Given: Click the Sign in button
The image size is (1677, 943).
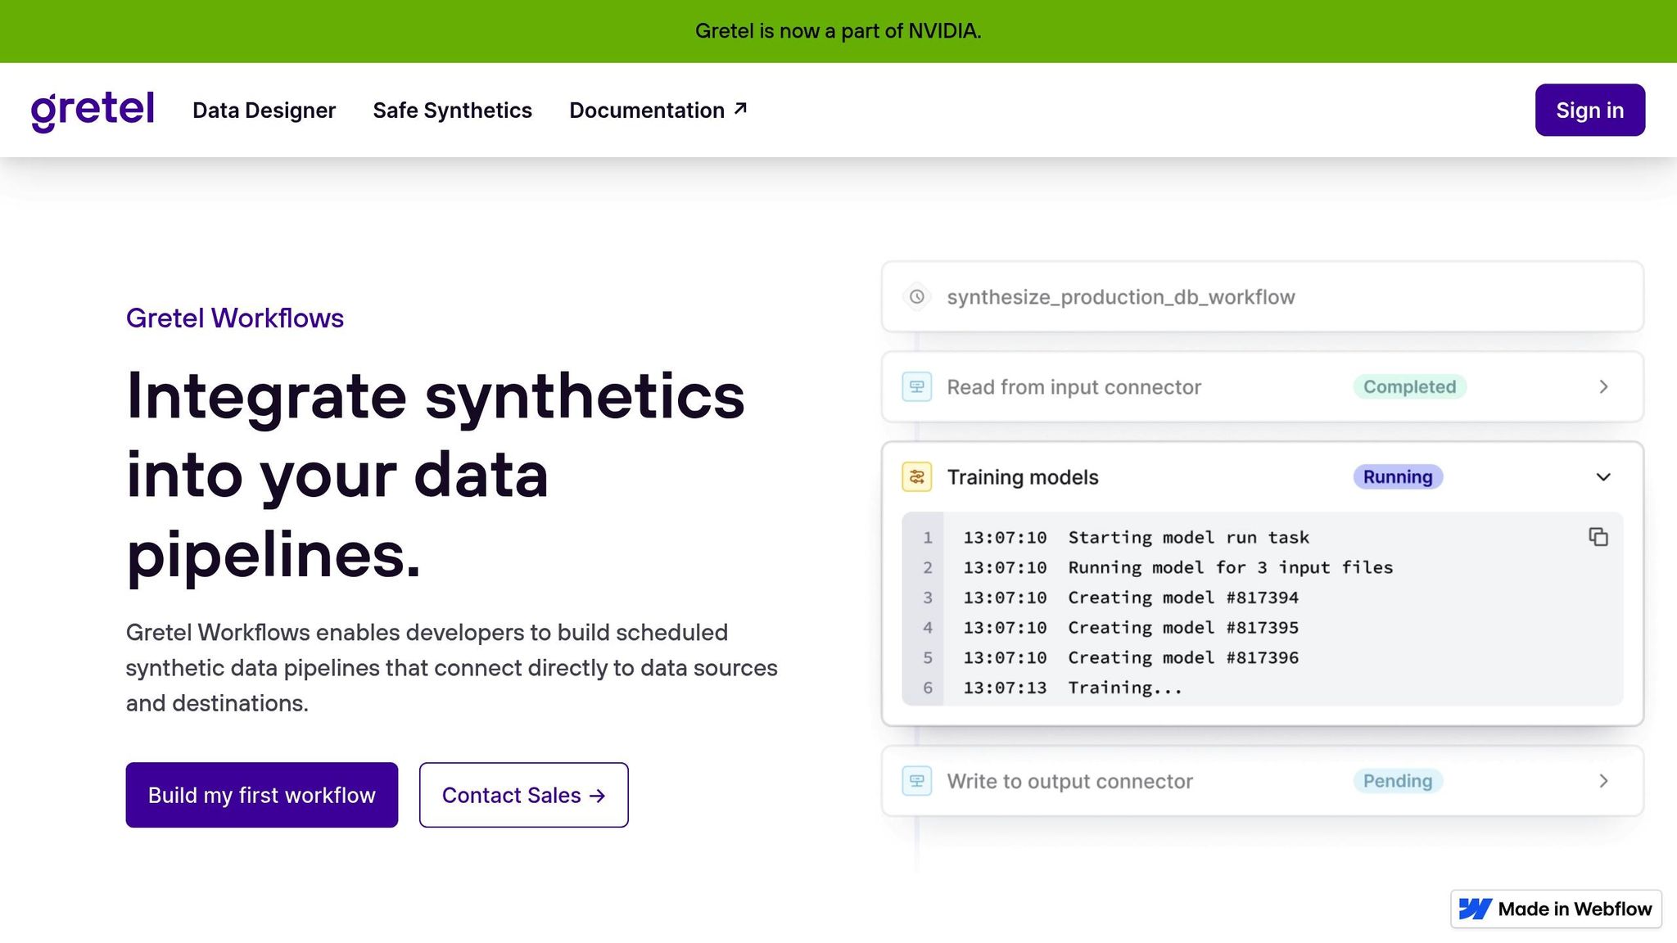Looking at the screenshot, I should pyautogui.click(x=1589, y=111).
